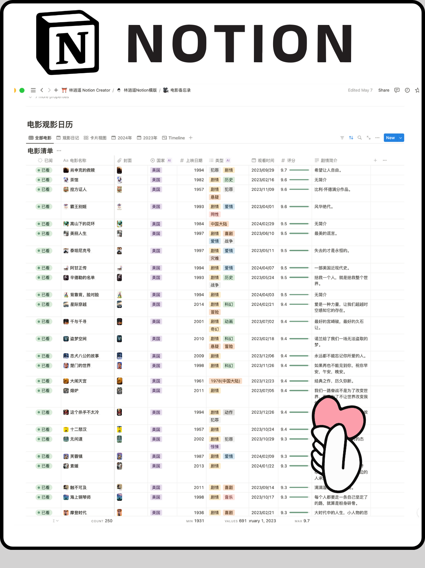Viewport: 425px width, 568px height.
Task: Click the Share button
Action: 384,90
